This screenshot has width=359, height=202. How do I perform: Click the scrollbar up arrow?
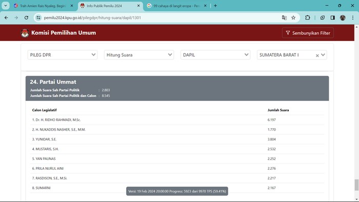356,27
